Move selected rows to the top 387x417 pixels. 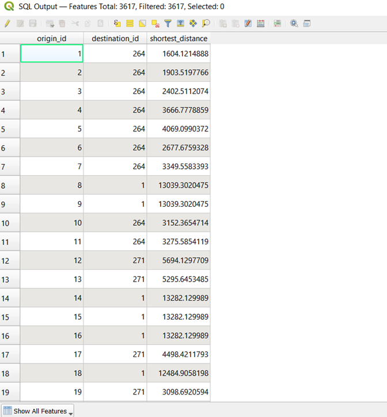(180, 24)
